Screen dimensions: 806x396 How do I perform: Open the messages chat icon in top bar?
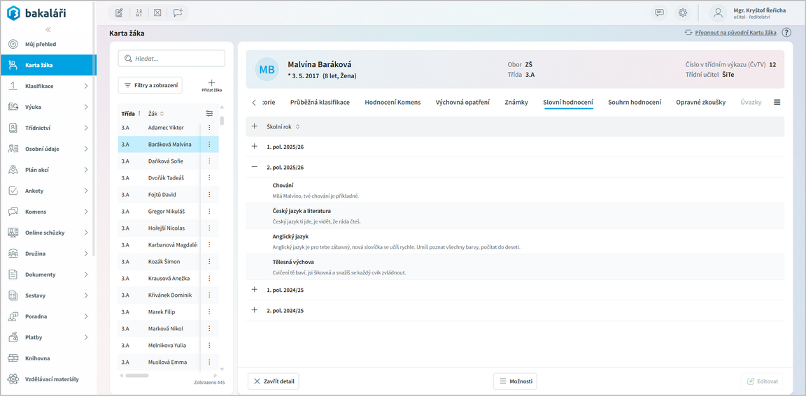pos(659,13)
